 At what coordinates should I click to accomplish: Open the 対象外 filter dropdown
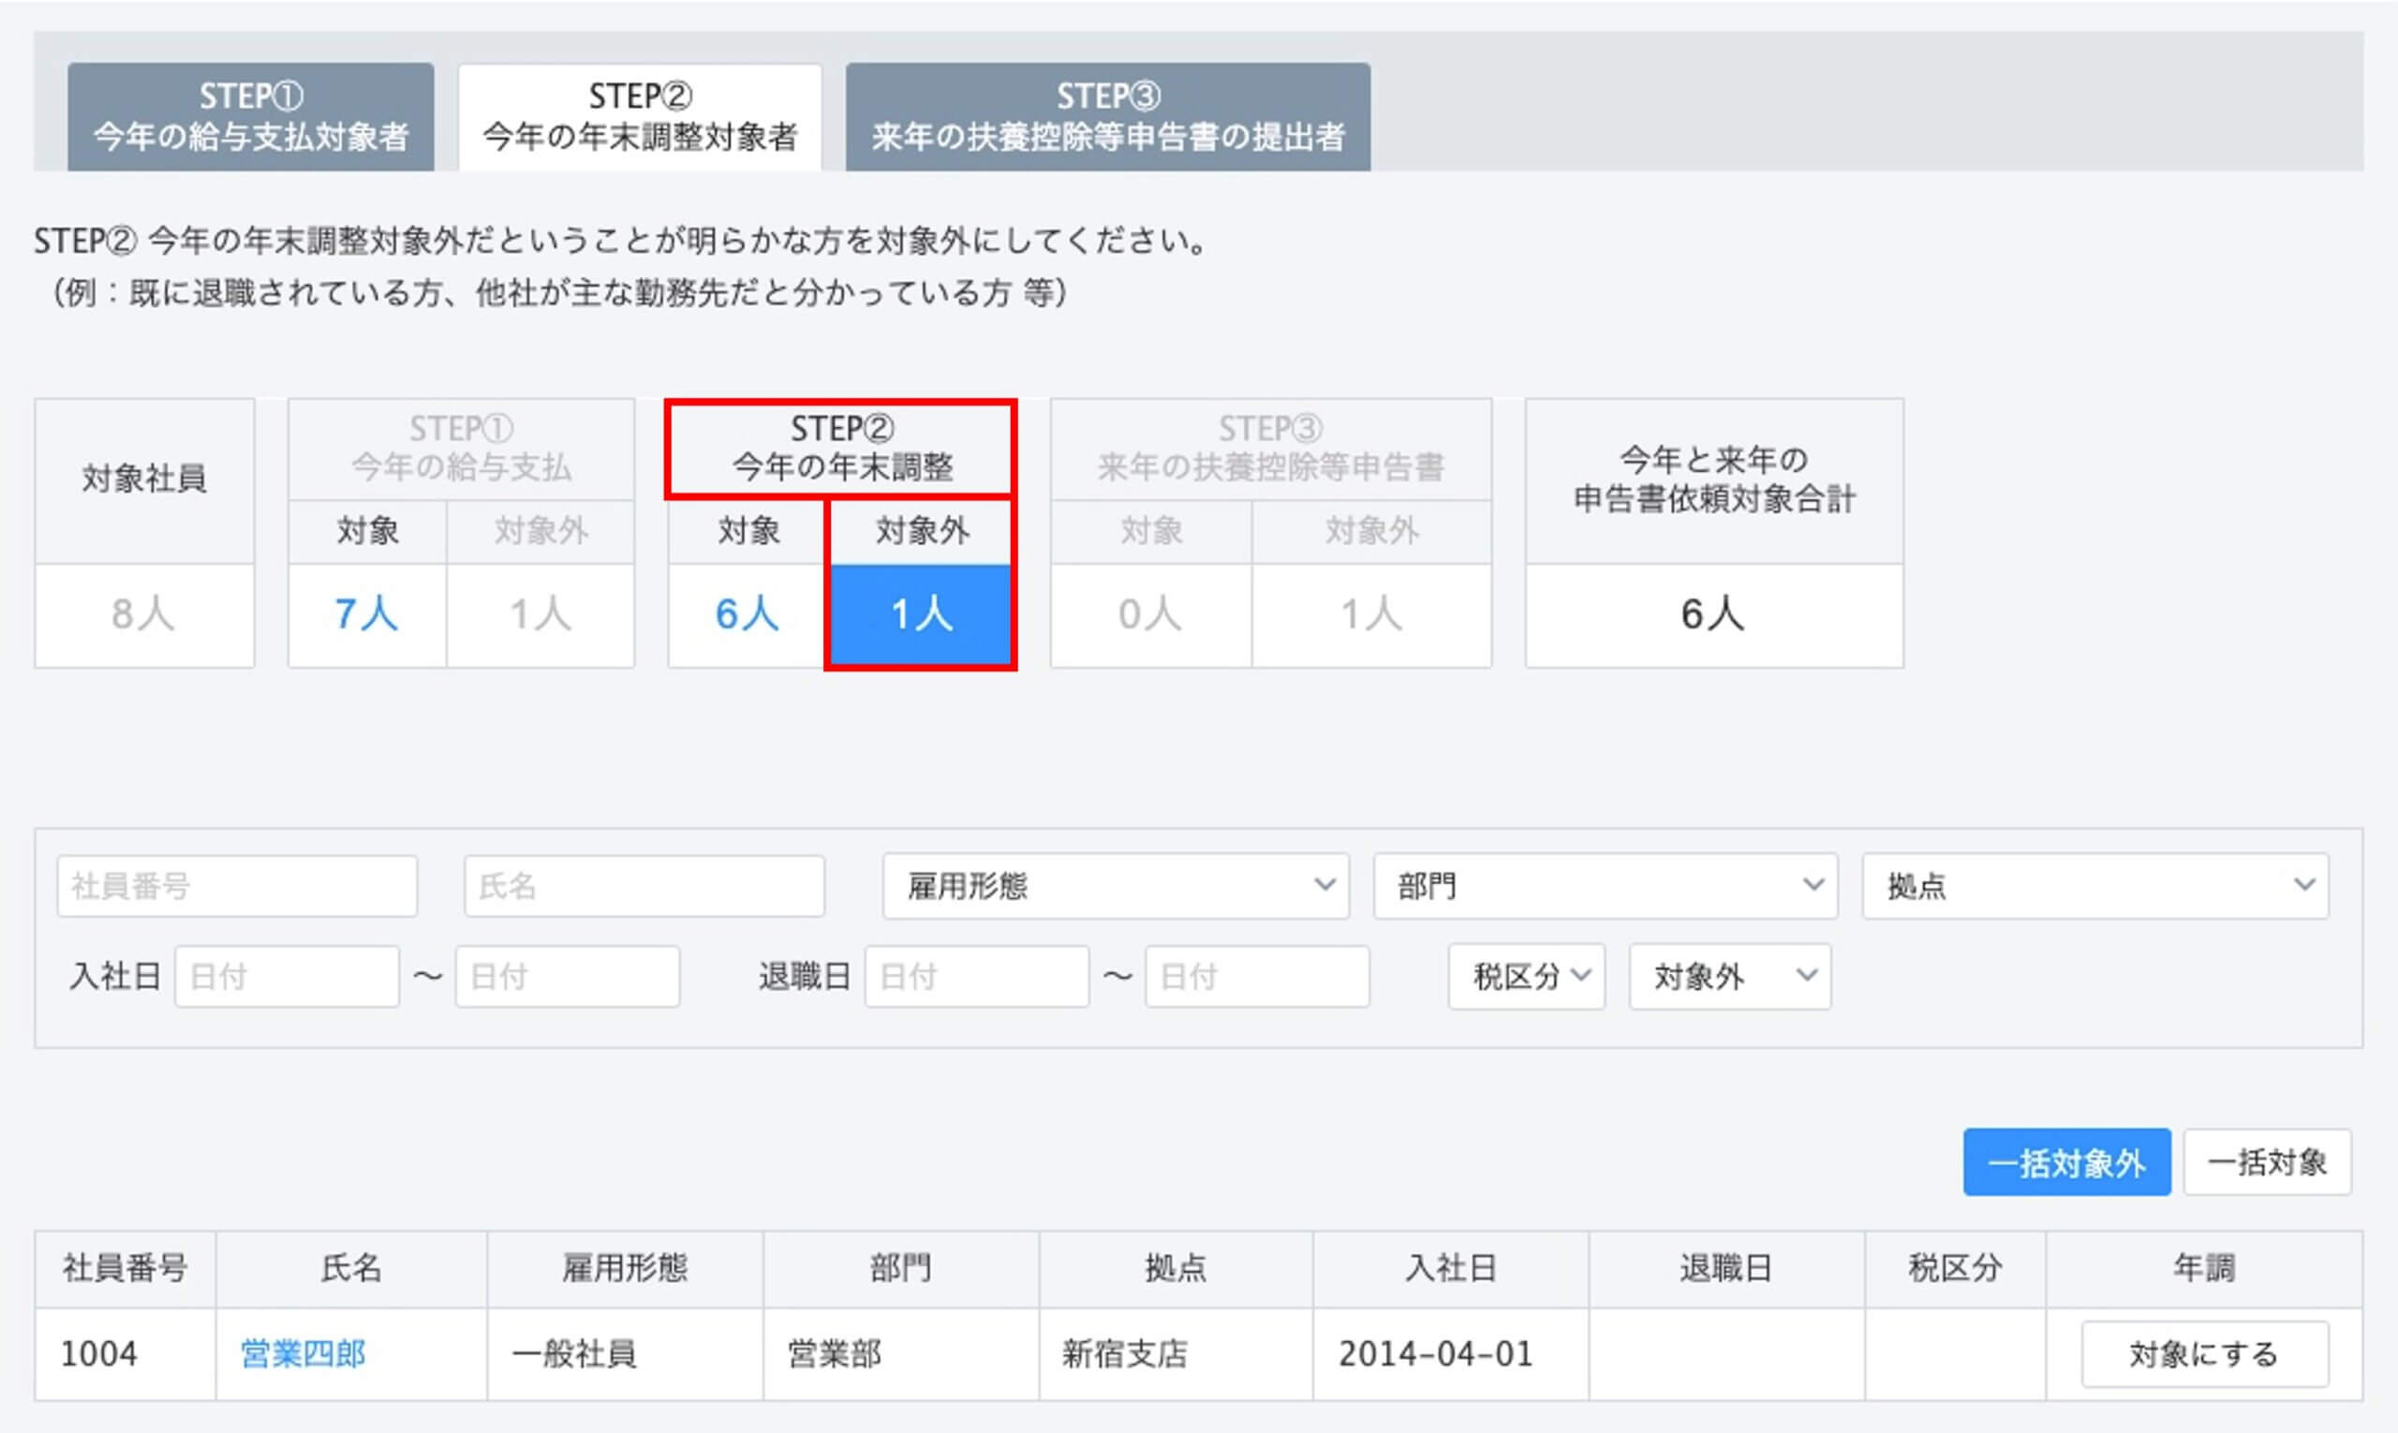(1729, 976)
